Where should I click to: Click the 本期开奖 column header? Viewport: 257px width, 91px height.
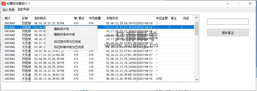130,18
